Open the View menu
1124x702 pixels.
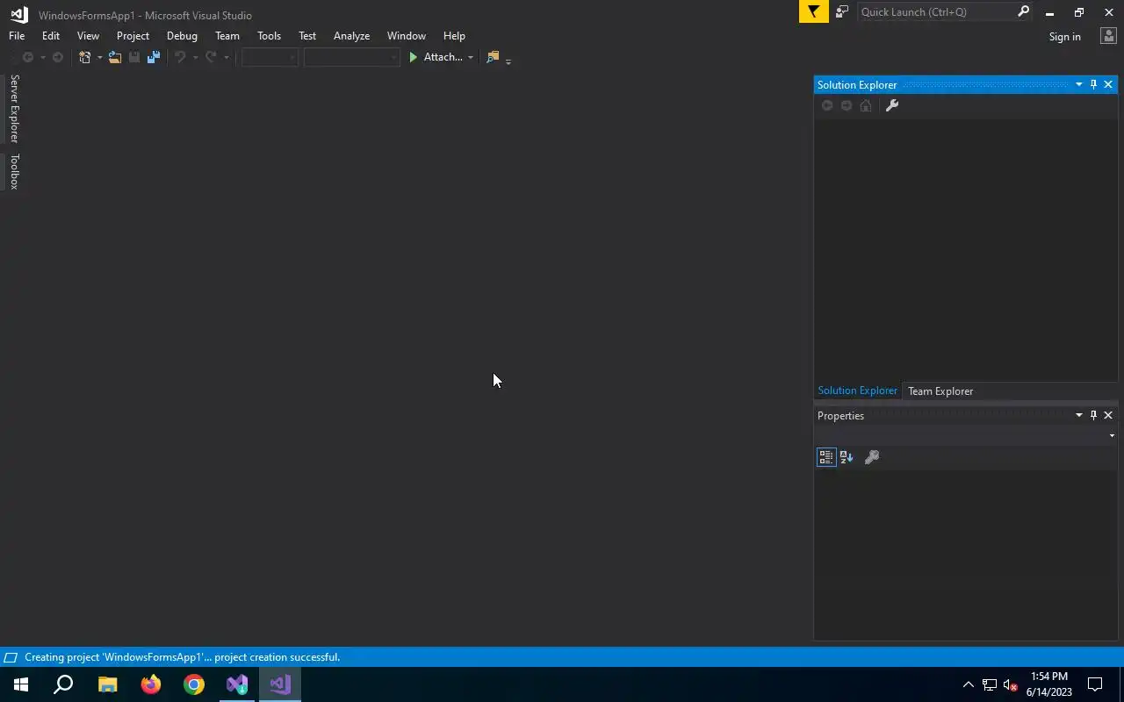coord(88,36)
